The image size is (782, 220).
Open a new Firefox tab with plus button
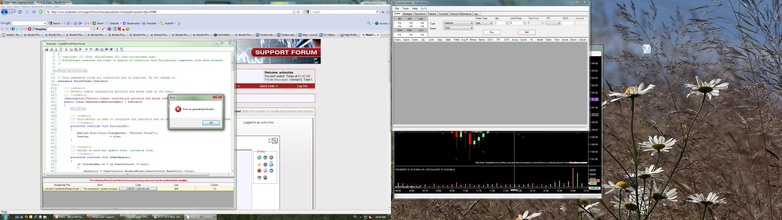pos(385,35)
